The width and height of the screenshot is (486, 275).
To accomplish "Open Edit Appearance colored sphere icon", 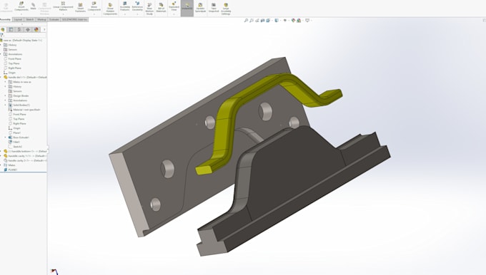I will coord(293,21).
